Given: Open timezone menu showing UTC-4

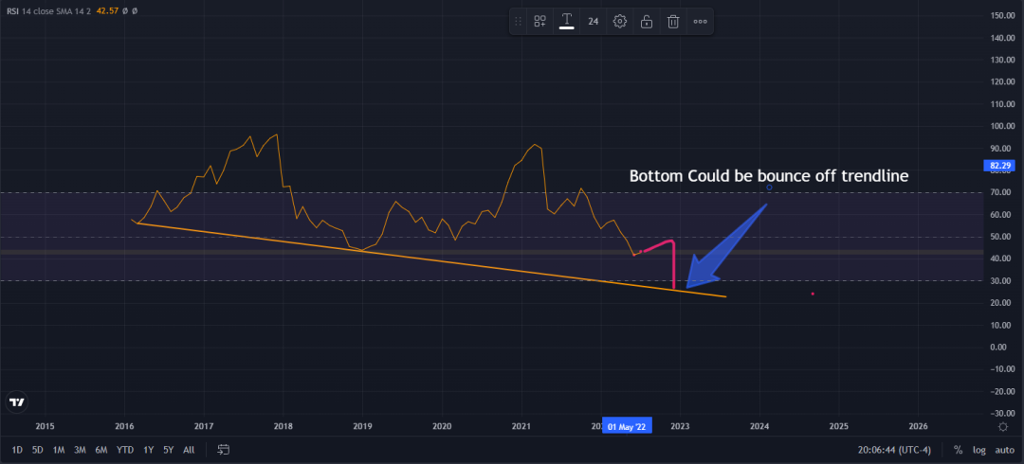Looking at the screenshot, I should 894,450.
